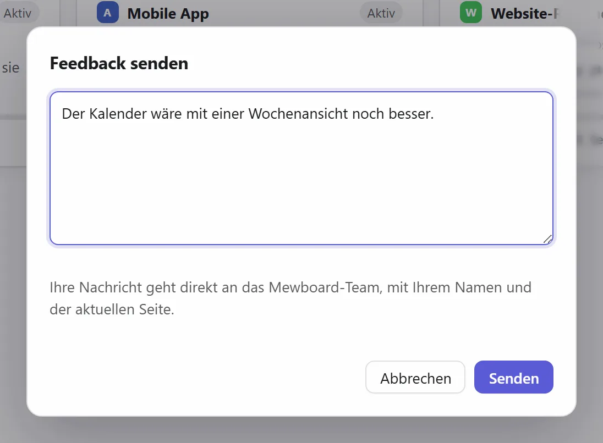
Task: Dismiss dialog by clicking dimmed backdrop below
Action: (301, 430)
